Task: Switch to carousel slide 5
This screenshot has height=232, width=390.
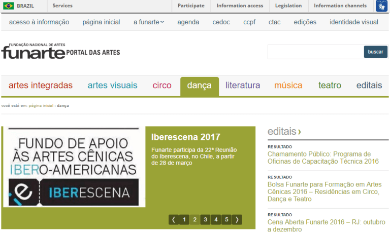Action: pos(226,219)
